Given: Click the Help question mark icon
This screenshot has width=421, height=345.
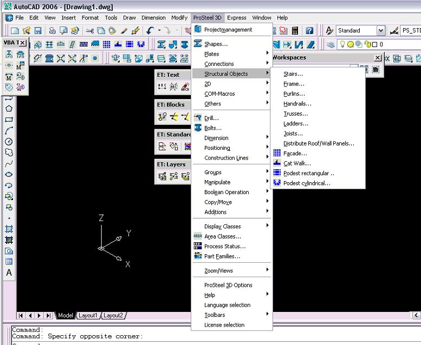Looking at the screenshot, I should (309, 31).
